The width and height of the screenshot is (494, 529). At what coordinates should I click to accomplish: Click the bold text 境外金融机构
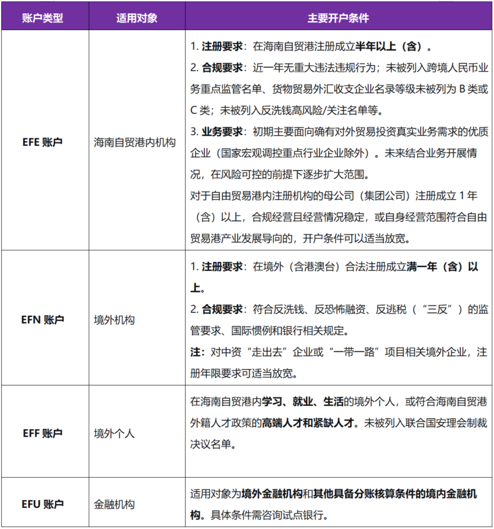point(271,494)
